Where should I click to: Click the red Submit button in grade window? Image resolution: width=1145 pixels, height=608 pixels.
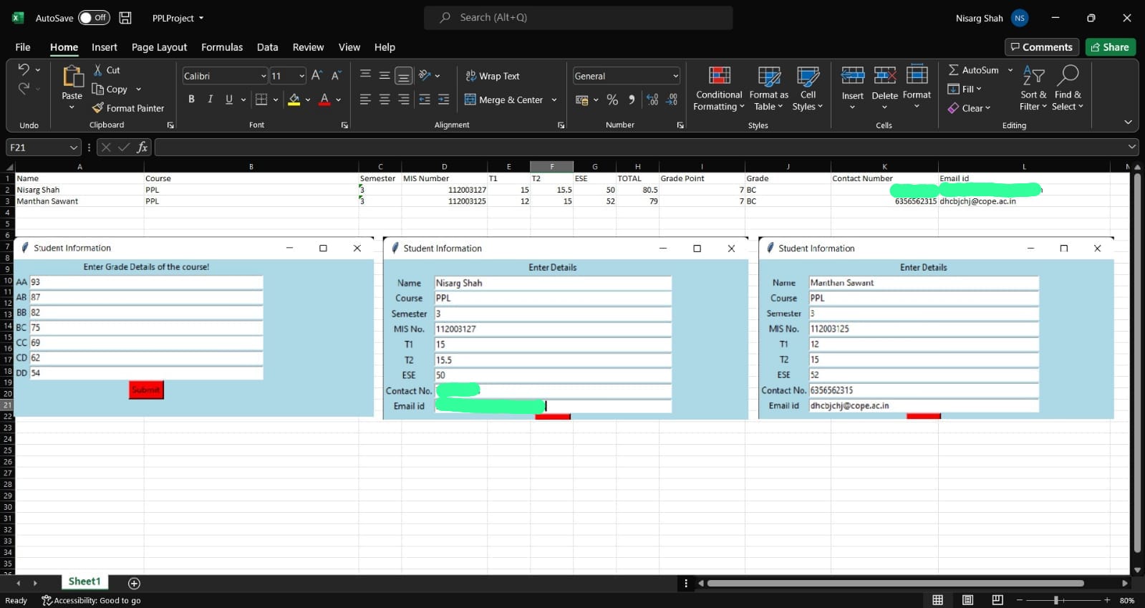click(146, 390)
